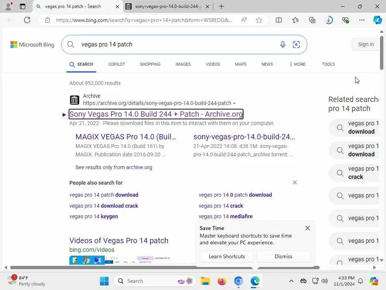386x290 pixels.
Task: Search vegas pro 14 keygen
Action: [93, 216]
